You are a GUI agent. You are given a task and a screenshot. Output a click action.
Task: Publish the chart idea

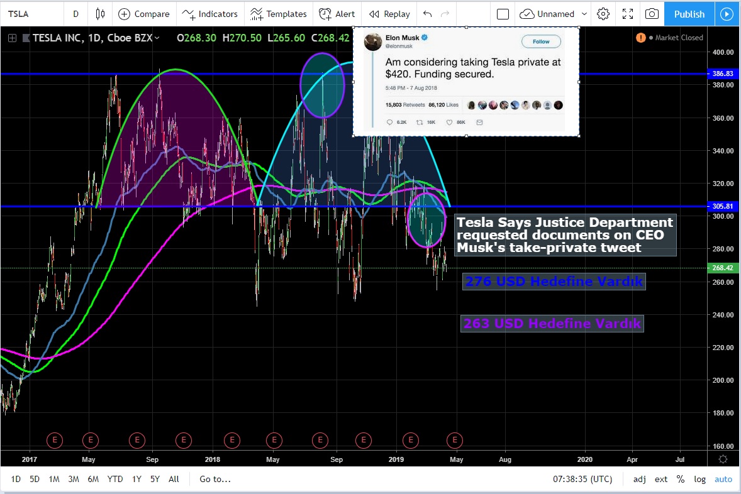(x=689, y=14)
